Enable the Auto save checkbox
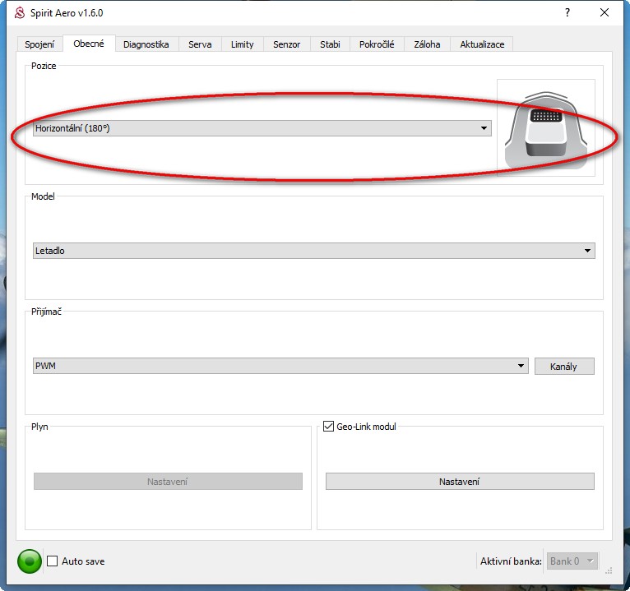This screenshot has width=630, height=591. (53, 561)
